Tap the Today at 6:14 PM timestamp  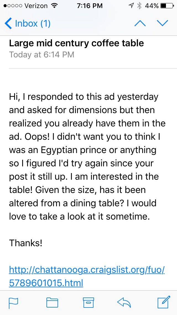41,55
